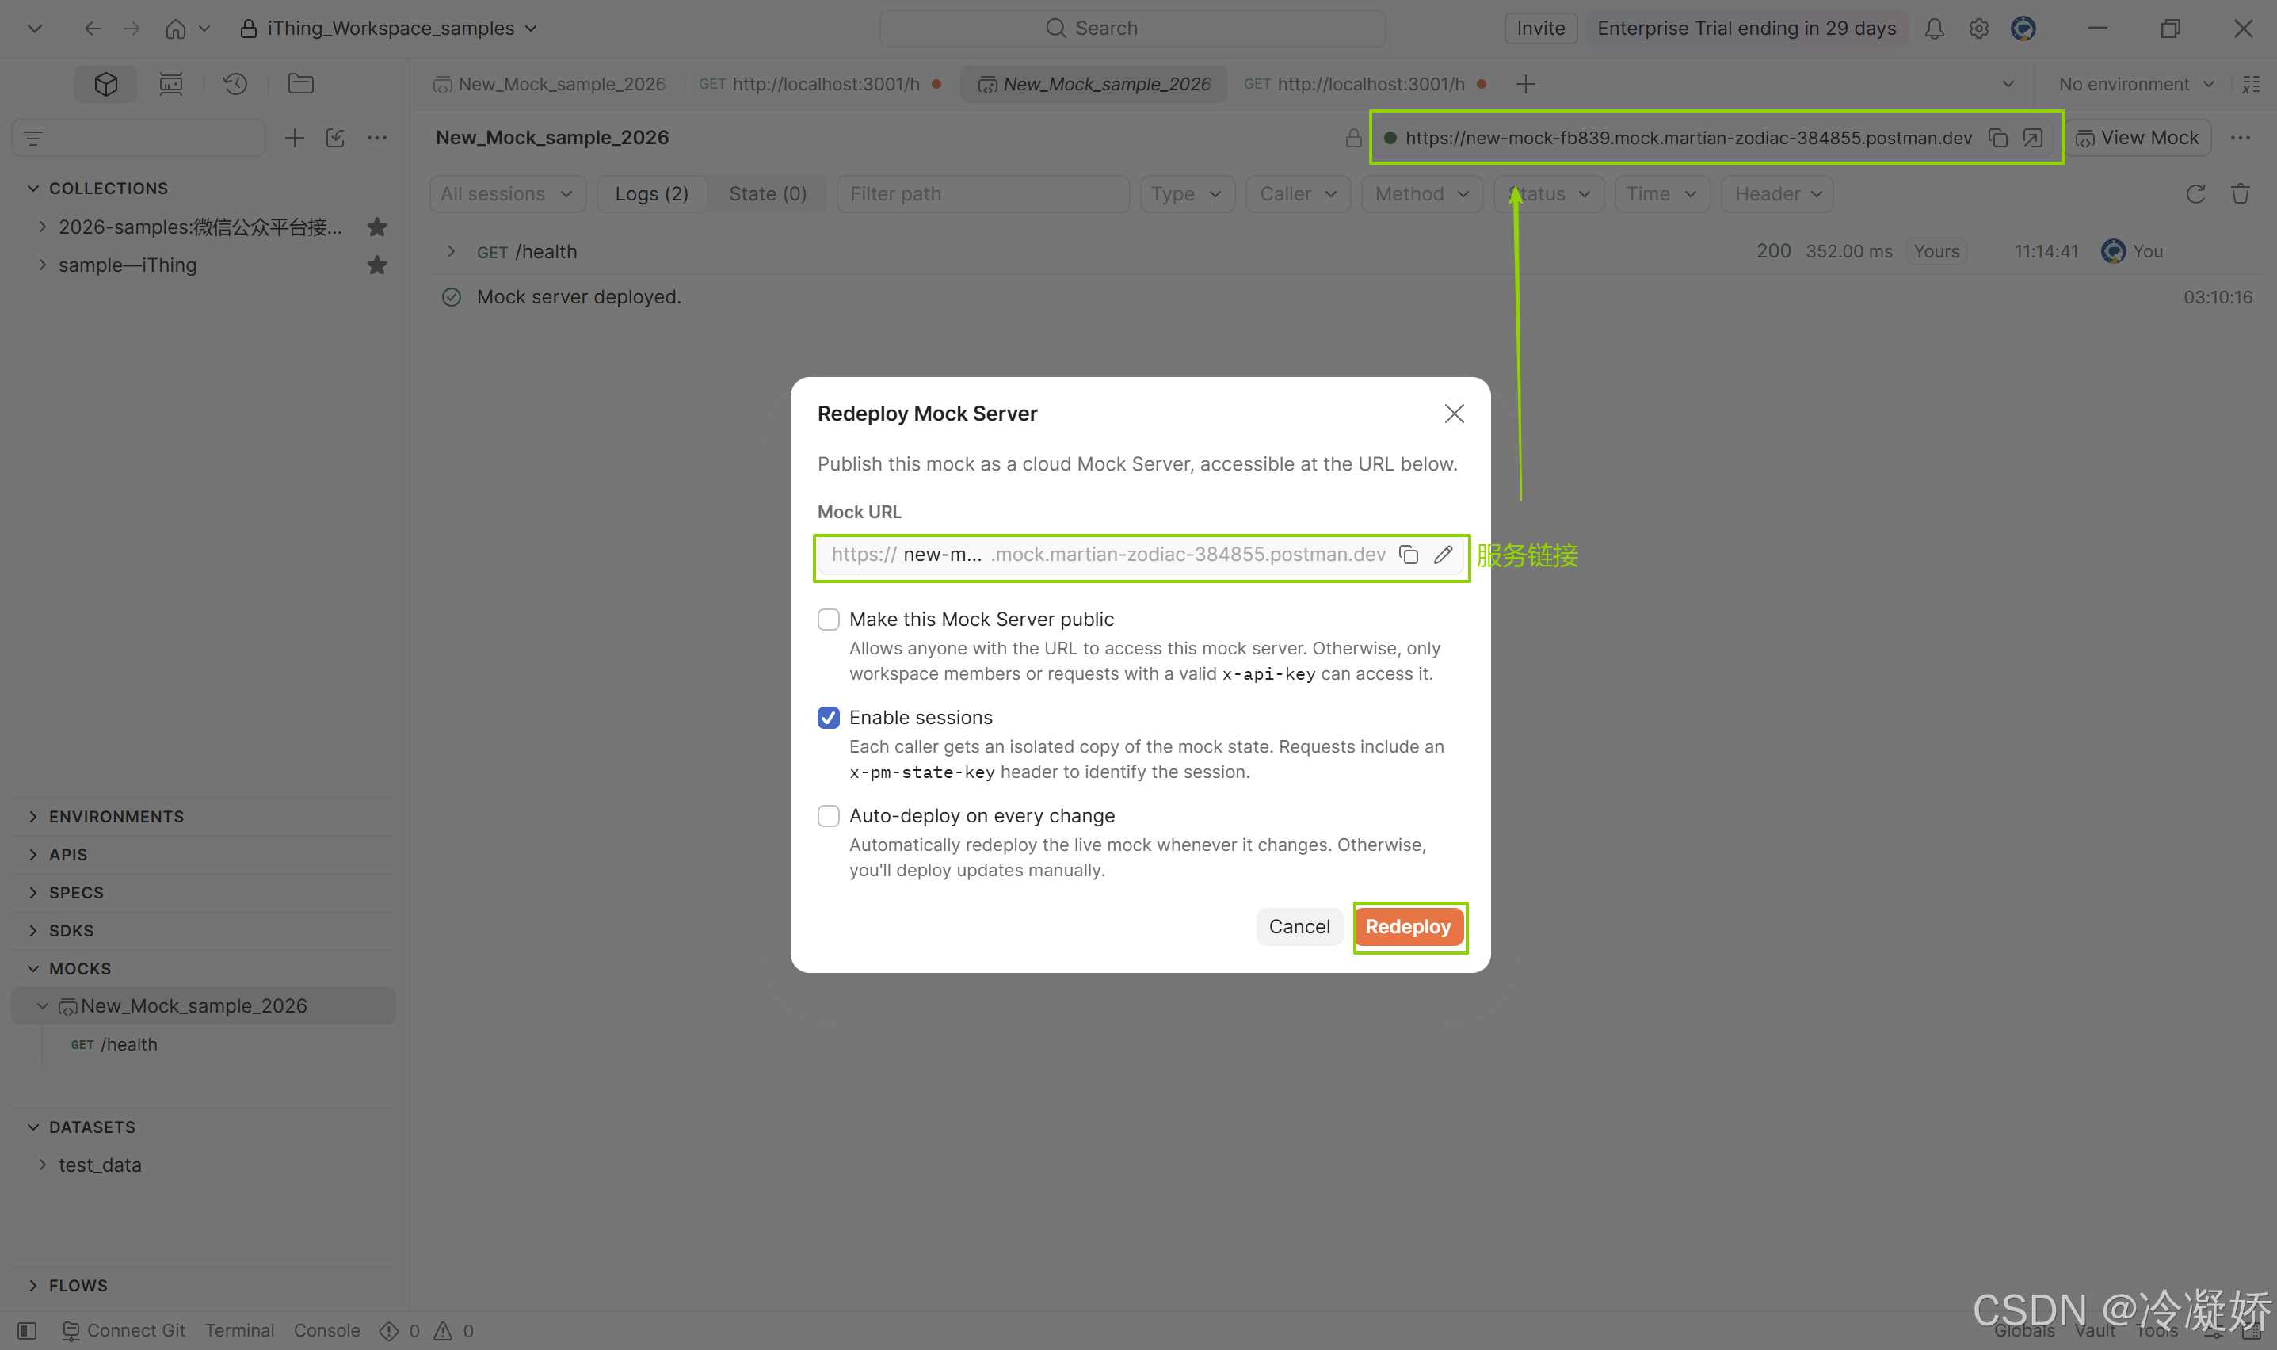Screen dimensions: 2277x1350
Task: Open the History clock icon
Action: coord(235,84)
